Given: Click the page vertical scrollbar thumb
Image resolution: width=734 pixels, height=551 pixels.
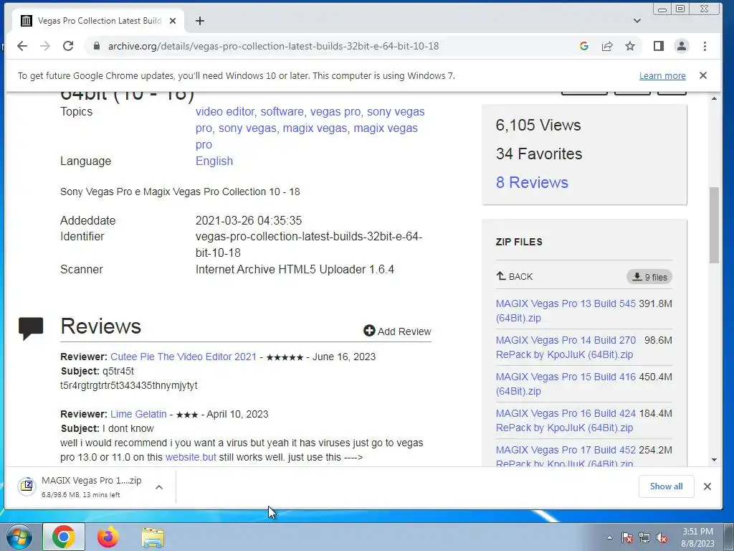Looking at the screenshot, I should click(x=714, y=225).
